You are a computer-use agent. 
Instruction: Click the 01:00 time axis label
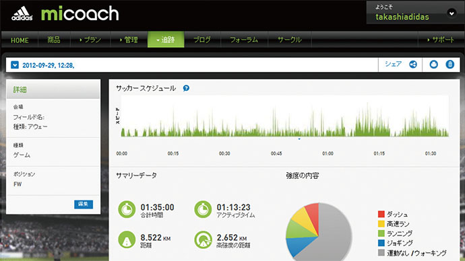pyautogui.click(x=328, y=153)
